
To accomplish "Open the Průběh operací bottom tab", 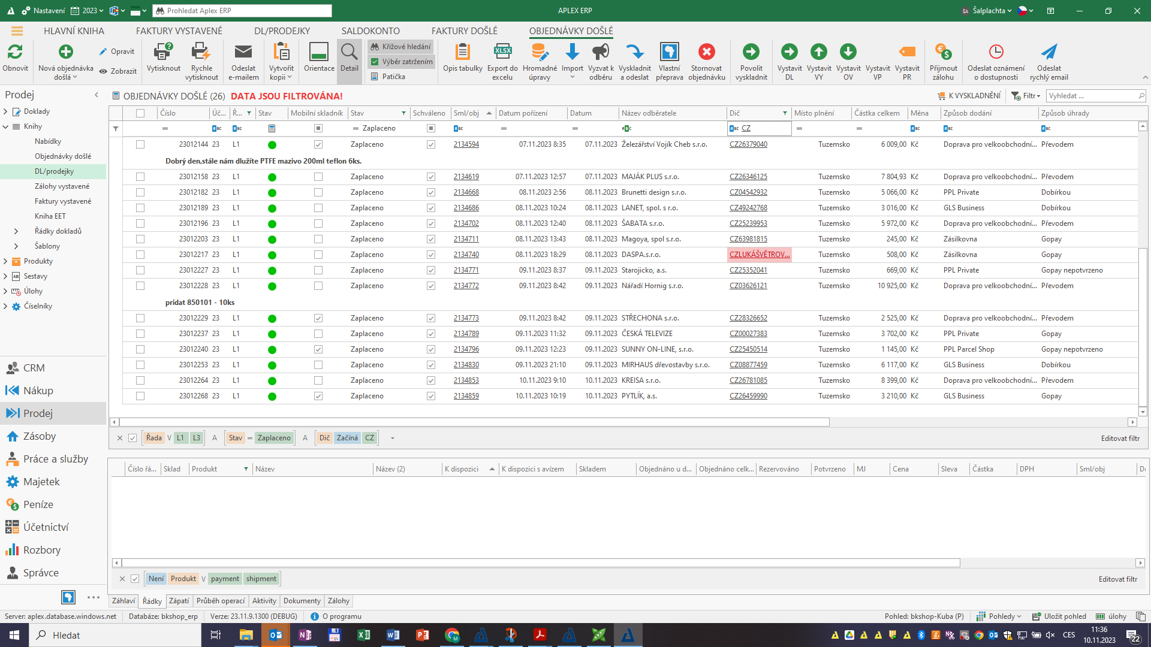I will tap(221, 601).
